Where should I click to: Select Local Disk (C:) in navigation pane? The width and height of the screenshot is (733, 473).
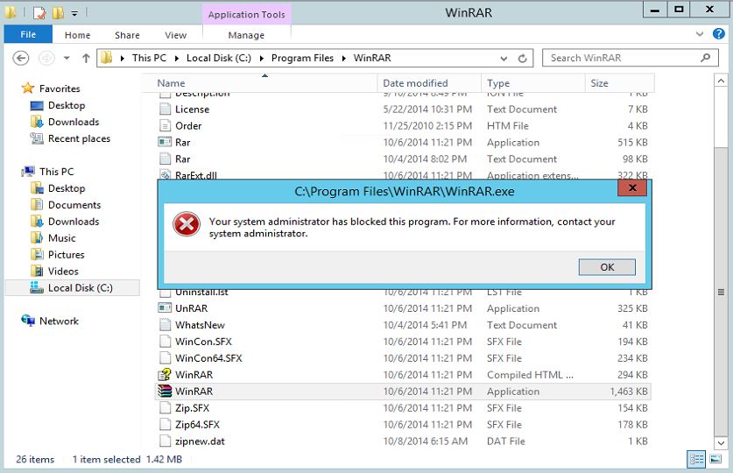point(73,288)
